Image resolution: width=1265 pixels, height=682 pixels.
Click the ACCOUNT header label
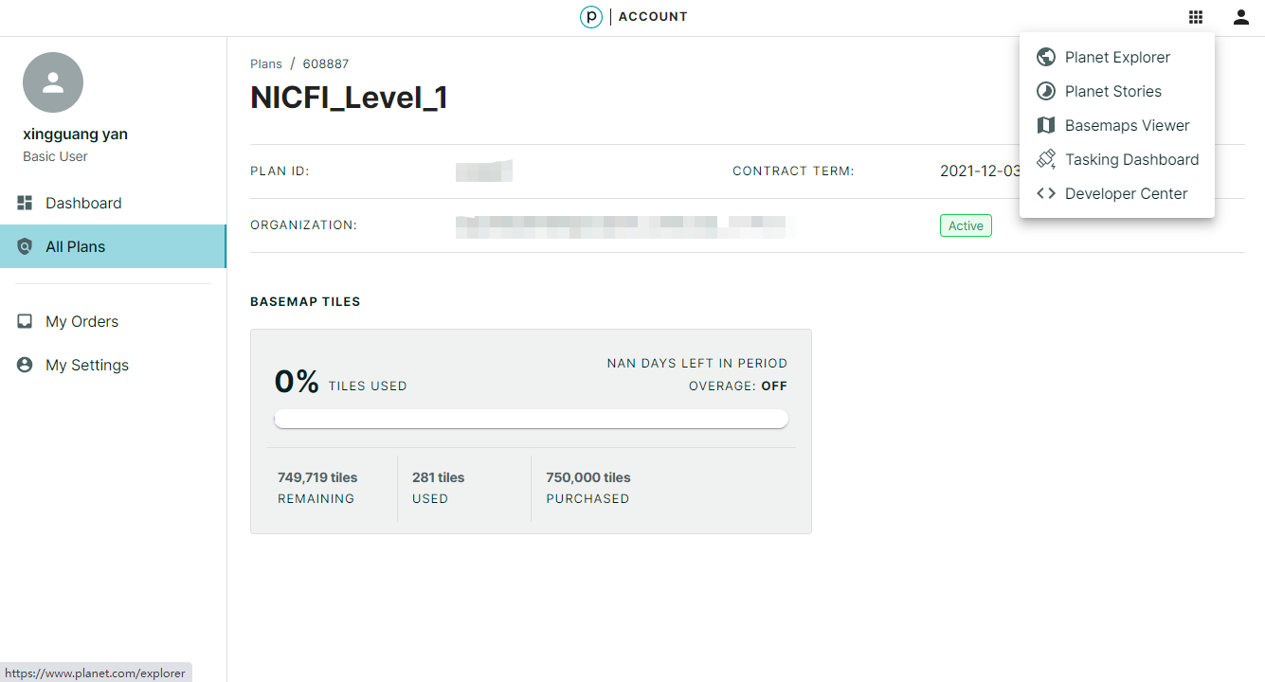[x=653, y=17]
